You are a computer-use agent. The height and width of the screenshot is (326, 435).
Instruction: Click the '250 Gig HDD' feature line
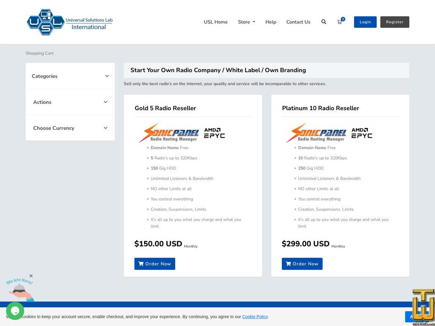311,168
